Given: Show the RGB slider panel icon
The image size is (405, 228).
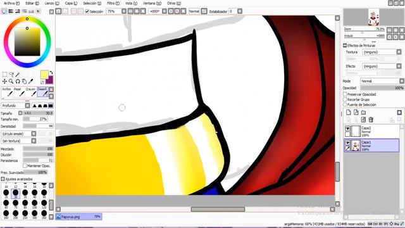Looking at the screenshot, I should pyautogui.click(x=11, y=11).
